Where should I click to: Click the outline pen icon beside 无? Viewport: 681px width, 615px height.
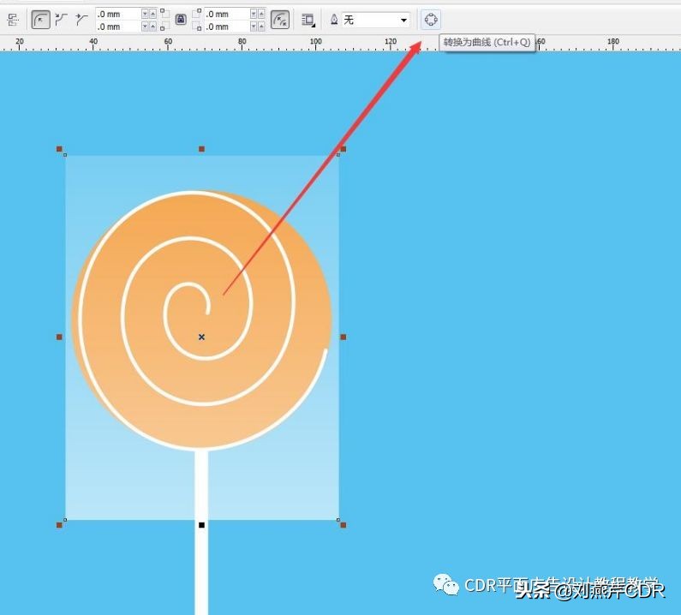(333, 20)
